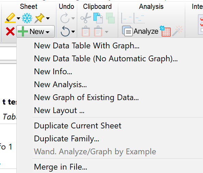
Task: Click the counterclockwise undo arrow icon
Action: pos(65,31)
